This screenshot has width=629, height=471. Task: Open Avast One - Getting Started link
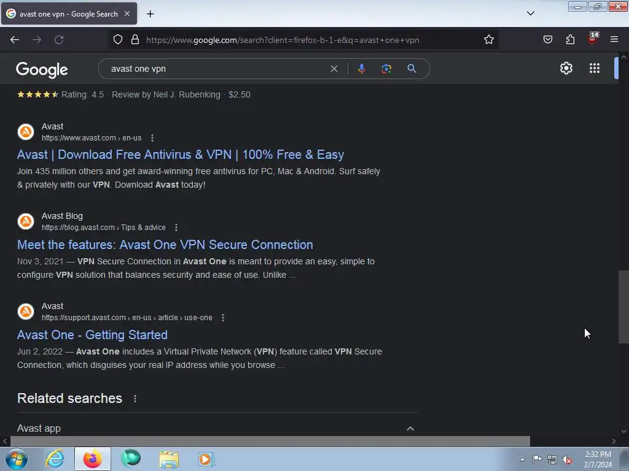[x=92, y=335]
